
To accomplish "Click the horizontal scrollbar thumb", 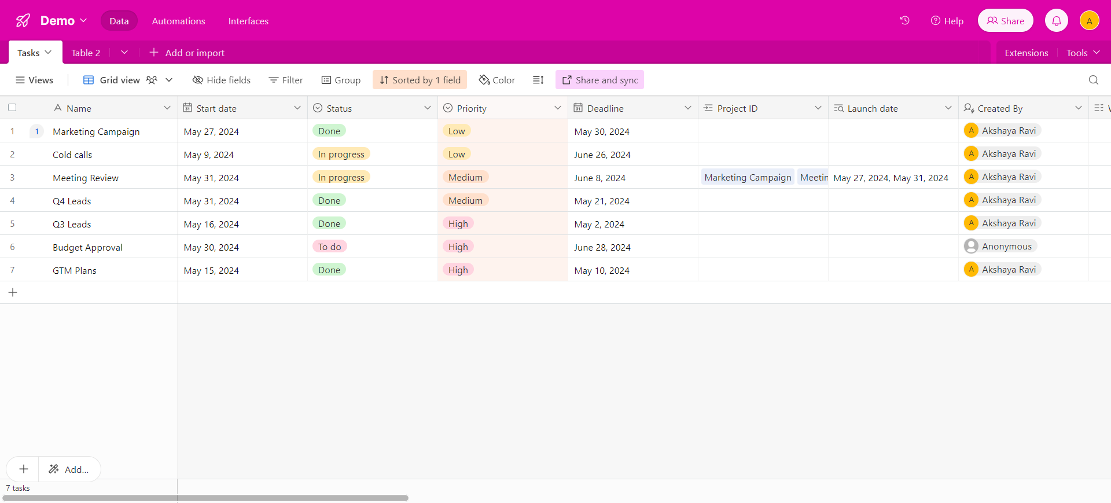I will click(205, 498).
